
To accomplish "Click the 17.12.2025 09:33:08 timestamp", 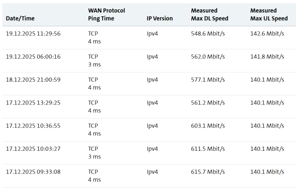I will click(x=33, y=172).
